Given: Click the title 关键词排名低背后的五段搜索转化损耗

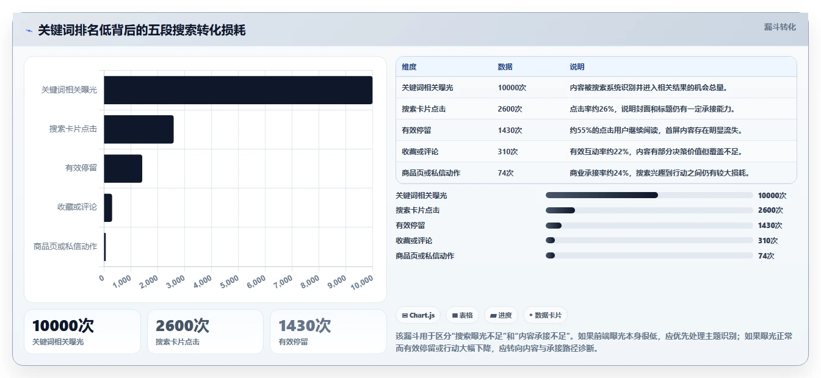Looking at the screenshot, I should [142, 30].
